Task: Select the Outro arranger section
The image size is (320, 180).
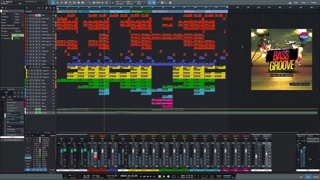Action: pos(216,11)
